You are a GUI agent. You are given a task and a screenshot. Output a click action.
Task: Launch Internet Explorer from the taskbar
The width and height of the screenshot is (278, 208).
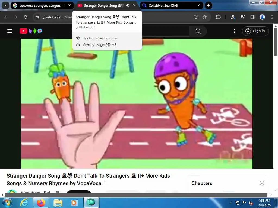click(24, 203)
